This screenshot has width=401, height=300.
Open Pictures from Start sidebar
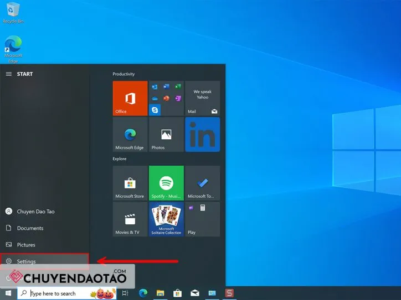click(45, 245)
